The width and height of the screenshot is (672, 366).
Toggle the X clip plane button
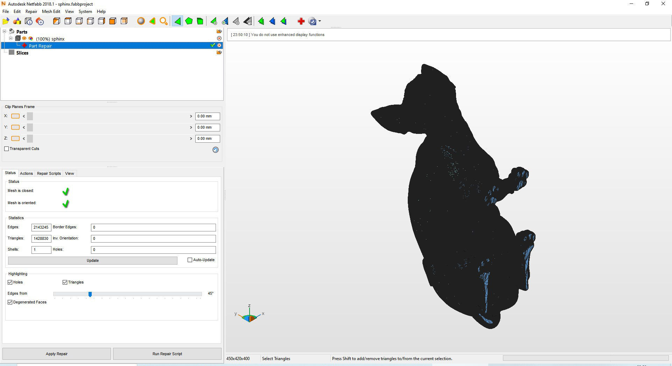(x=15, y=116)
